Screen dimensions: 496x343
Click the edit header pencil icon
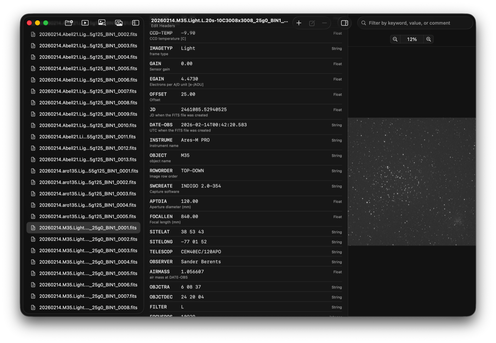coord(312,23)
